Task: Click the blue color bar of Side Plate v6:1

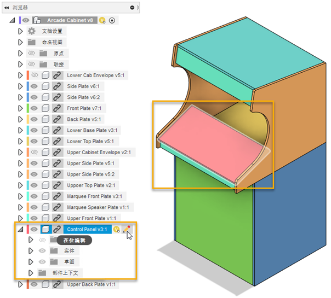Action: click(28, 86)
